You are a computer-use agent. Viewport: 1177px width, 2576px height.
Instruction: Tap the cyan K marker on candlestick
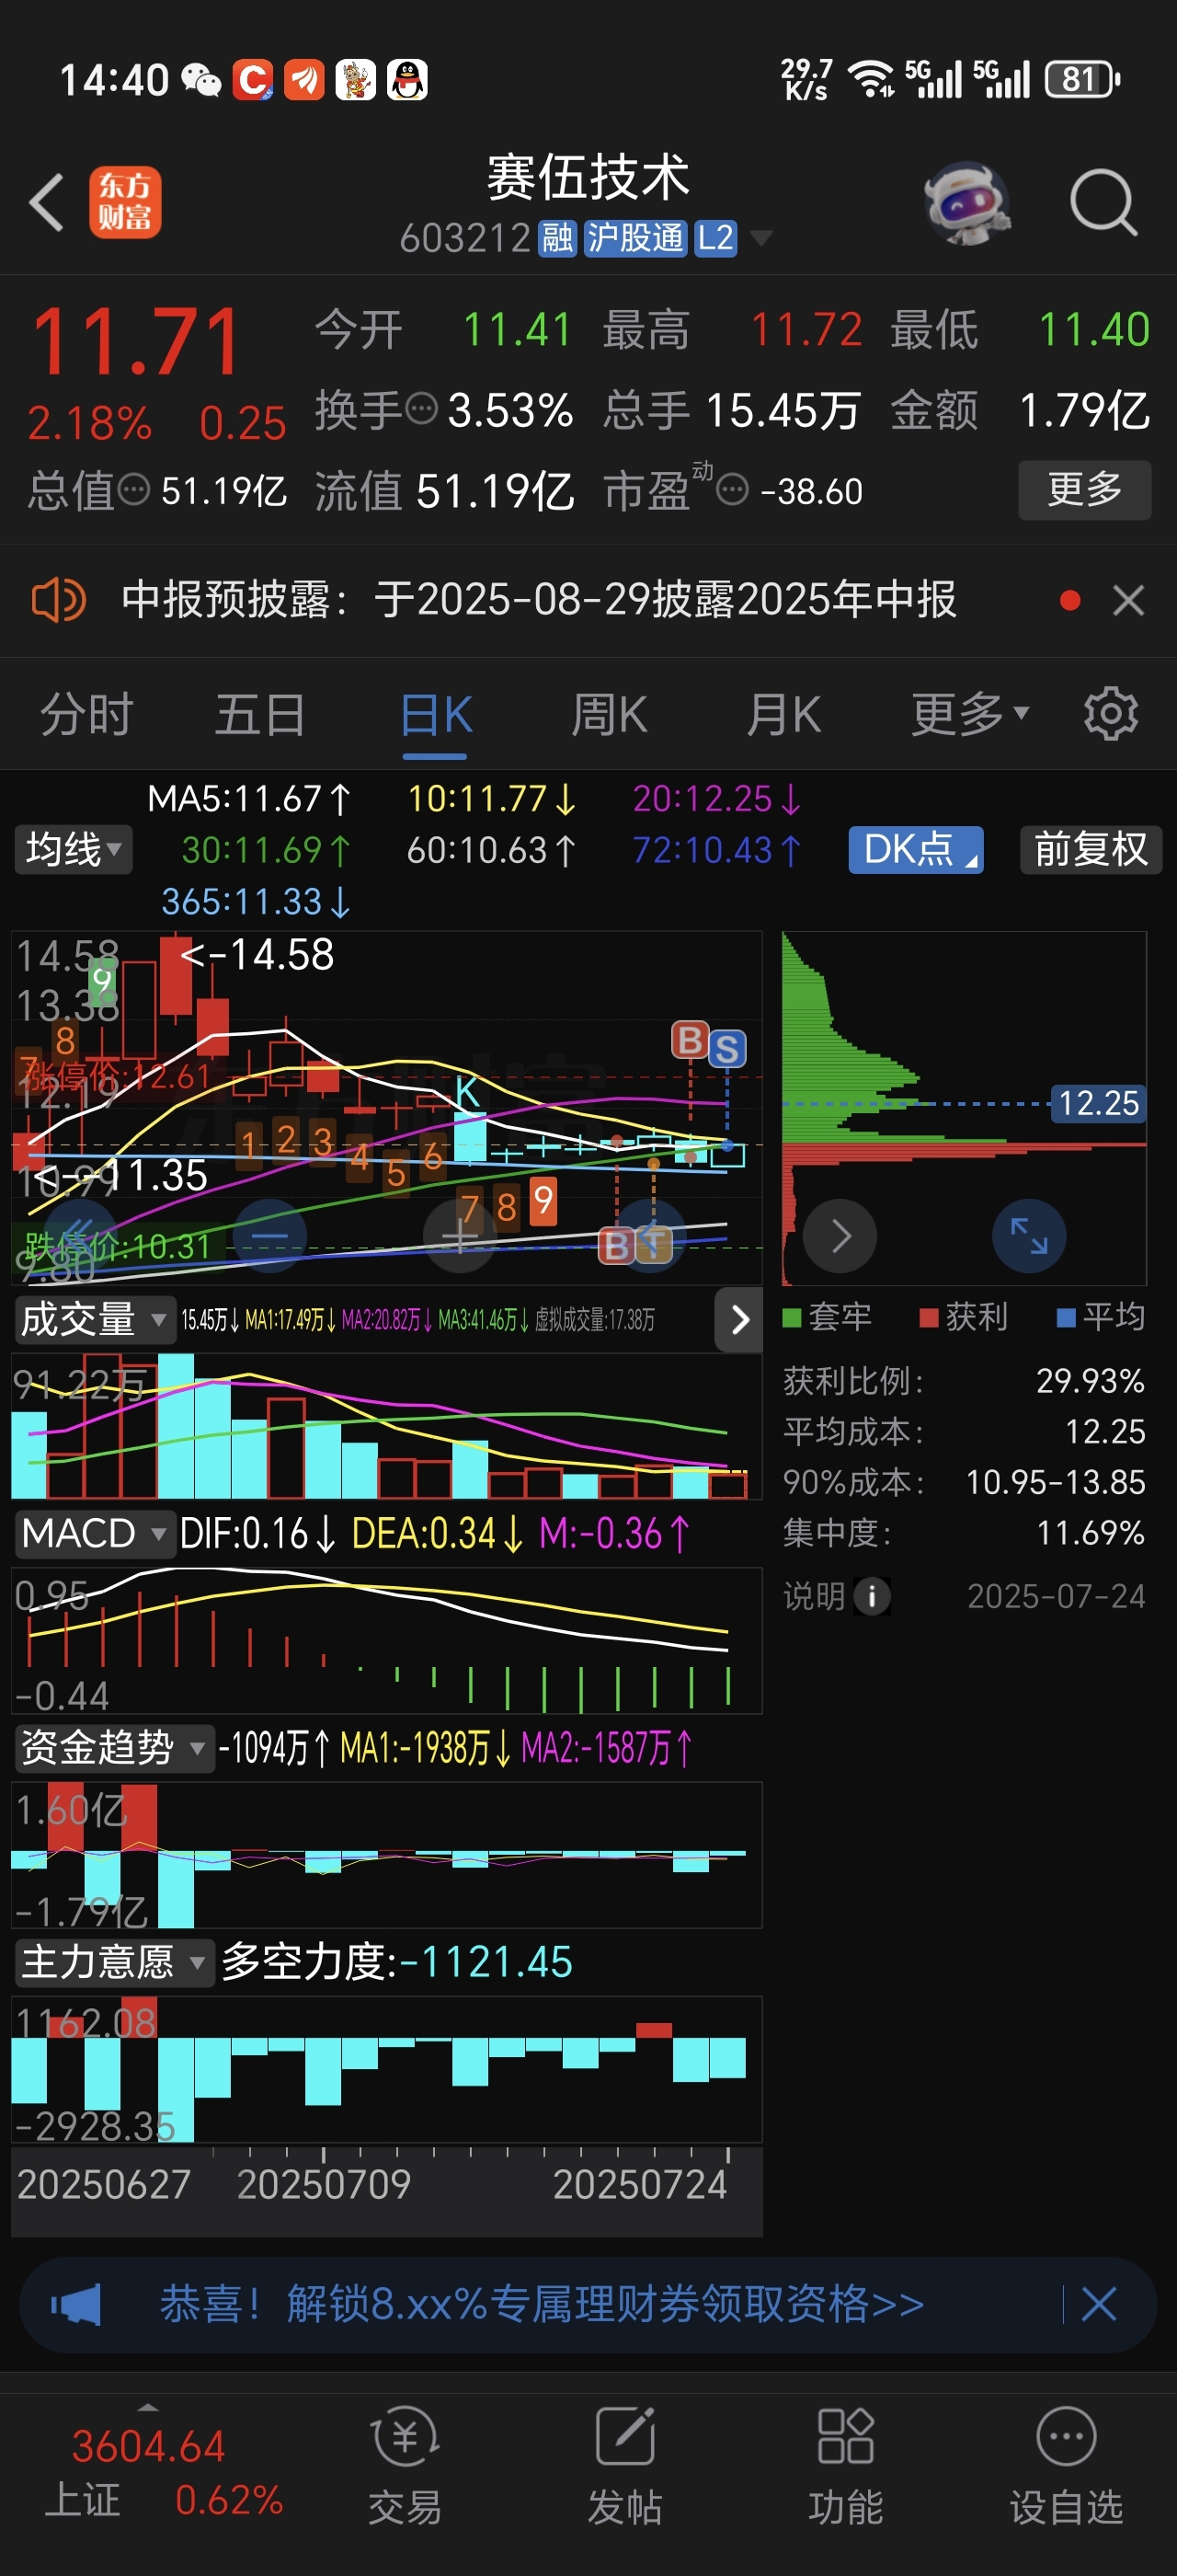pyautogui.click(x=466, y=1094)
